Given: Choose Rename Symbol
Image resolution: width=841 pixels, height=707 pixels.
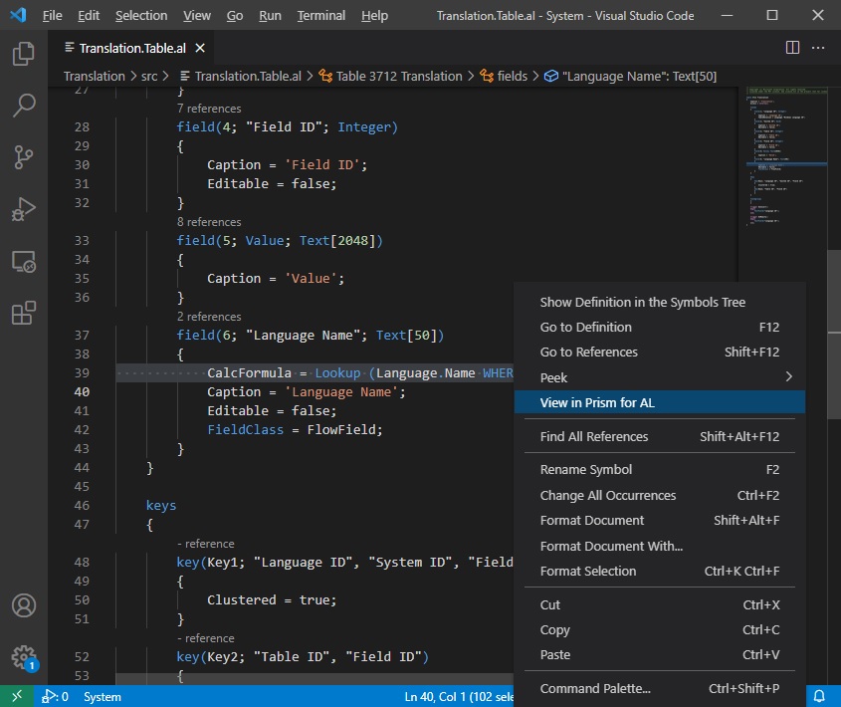Looking at the screenshot, I should click(660, 470).
